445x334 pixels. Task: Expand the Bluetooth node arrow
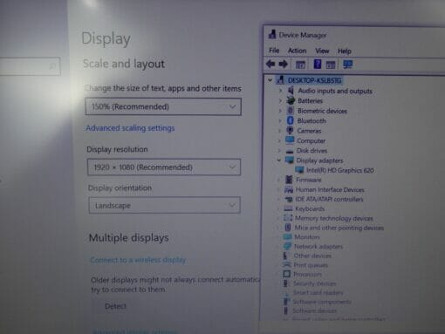[280, 120]
